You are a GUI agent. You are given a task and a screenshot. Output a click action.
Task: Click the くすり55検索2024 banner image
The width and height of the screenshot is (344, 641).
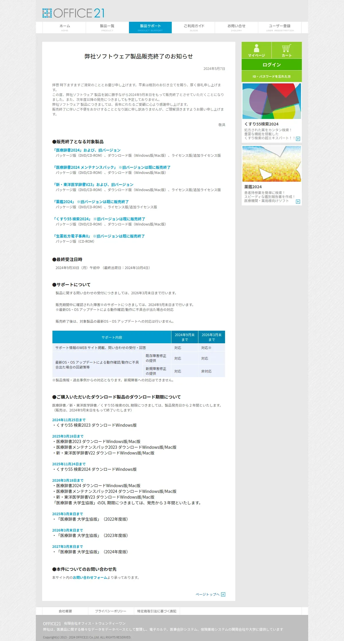271,101
